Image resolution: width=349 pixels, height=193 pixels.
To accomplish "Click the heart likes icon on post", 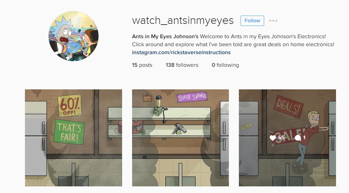I will [273, 138].
